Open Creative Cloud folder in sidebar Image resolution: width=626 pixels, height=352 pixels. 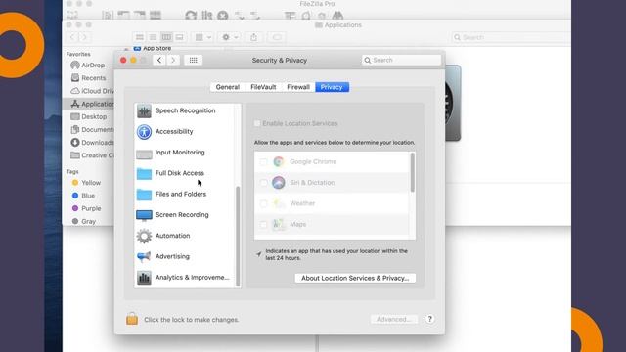click(x=92, y=155)
